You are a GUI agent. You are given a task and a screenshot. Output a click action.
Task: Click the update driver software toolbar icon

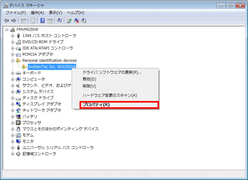point(69,21)
